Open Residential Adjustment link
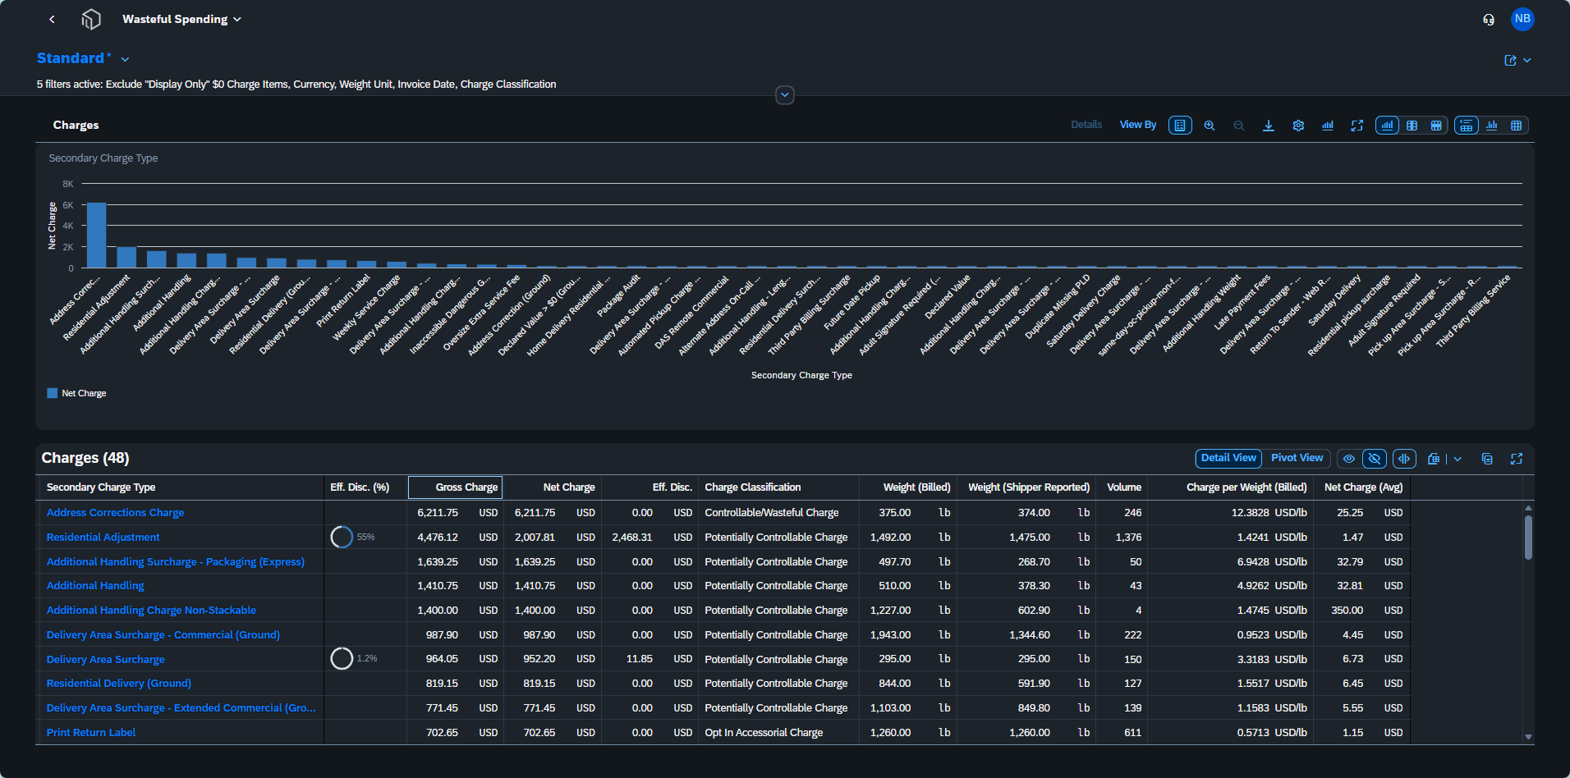The image size is (1570, 778). pos(103,537)
